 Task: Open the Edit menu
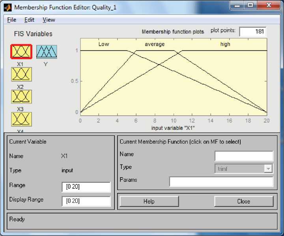(29, 20)
